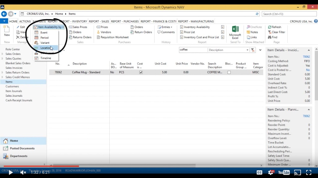
Task: Open Customers in navigation pane
Action: pyautogui.click(x=12, y=86)
